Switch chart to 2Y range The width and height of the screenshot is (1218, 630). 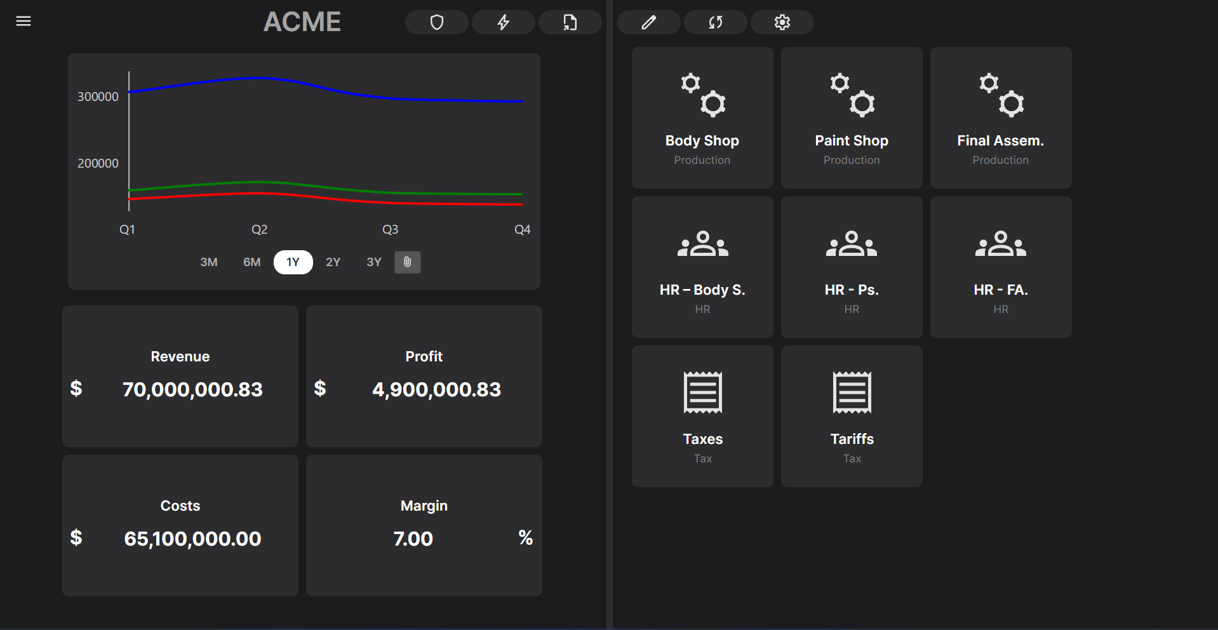(333, 262)
